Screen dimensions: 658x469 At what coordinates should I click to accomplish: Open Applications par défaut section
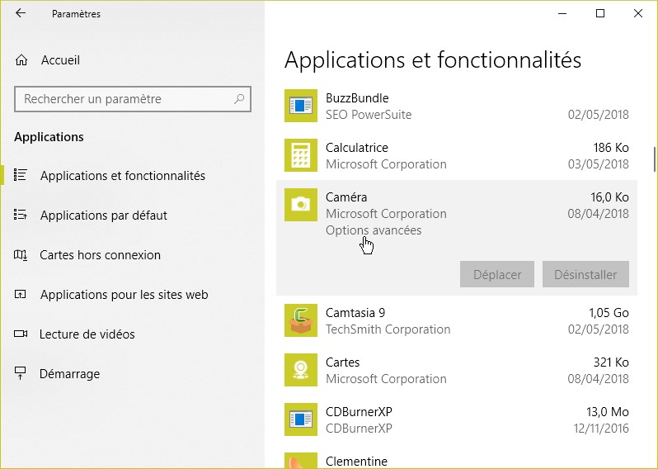tap(103, 216)
